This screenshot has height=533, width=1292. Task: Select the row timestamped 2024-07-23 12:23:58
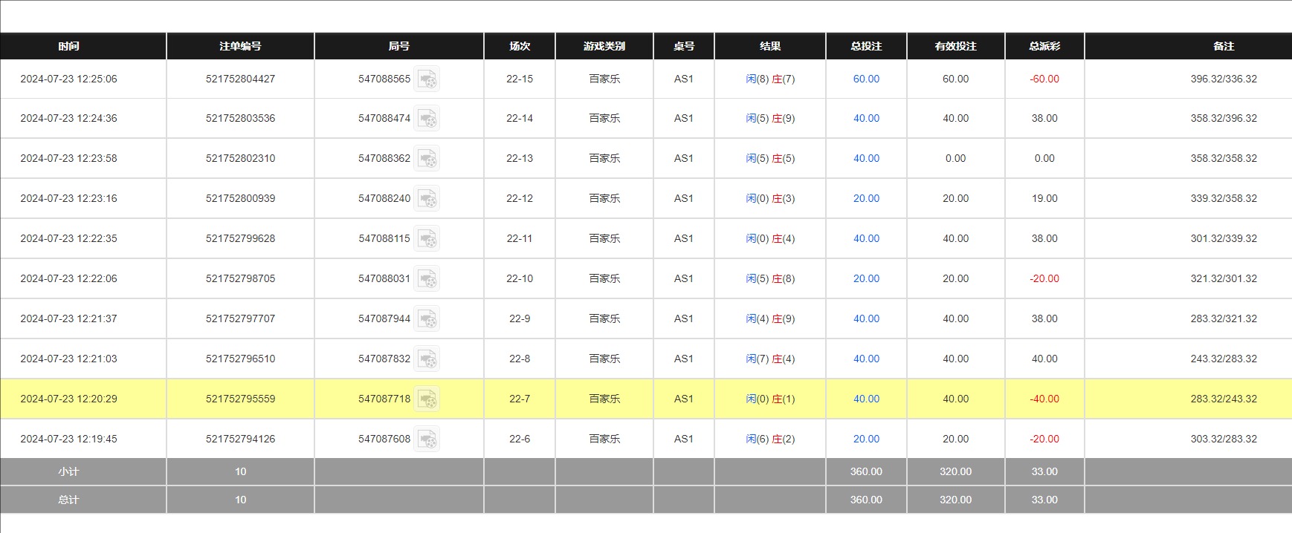point(68,158)
